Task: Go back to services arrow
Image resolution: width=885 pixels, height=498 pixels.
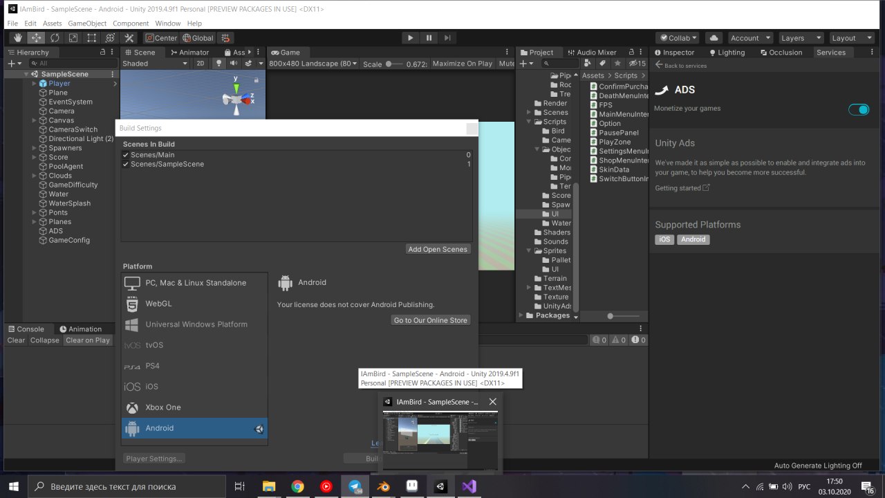Action: 659,65
